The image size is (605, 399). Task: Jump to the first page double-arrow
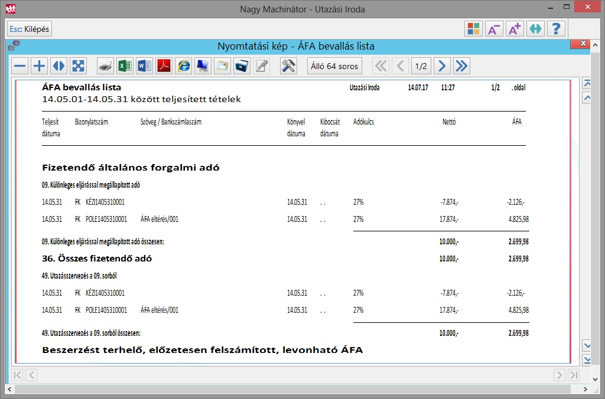coord(381,66)
